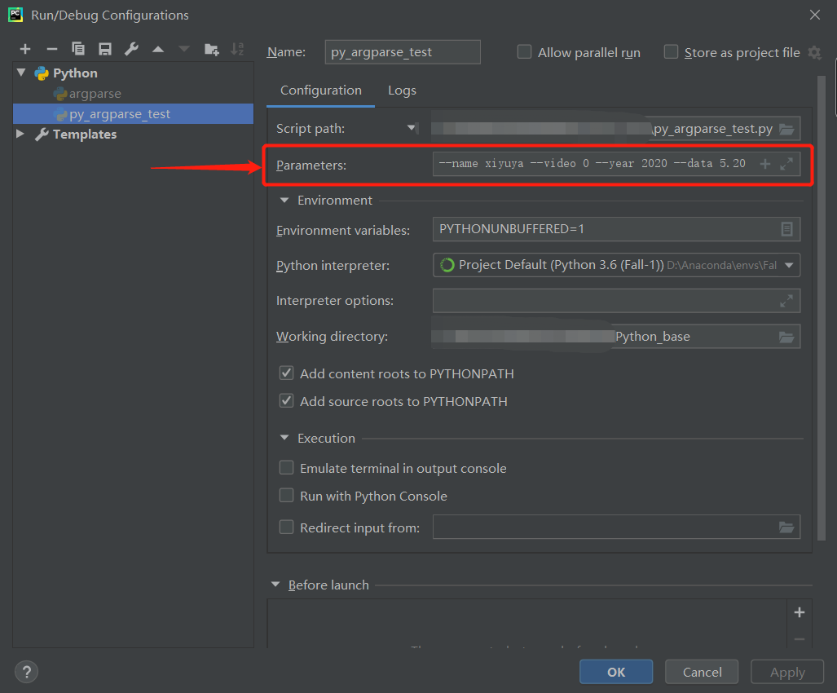Open the help question mark button

(27, 672)
